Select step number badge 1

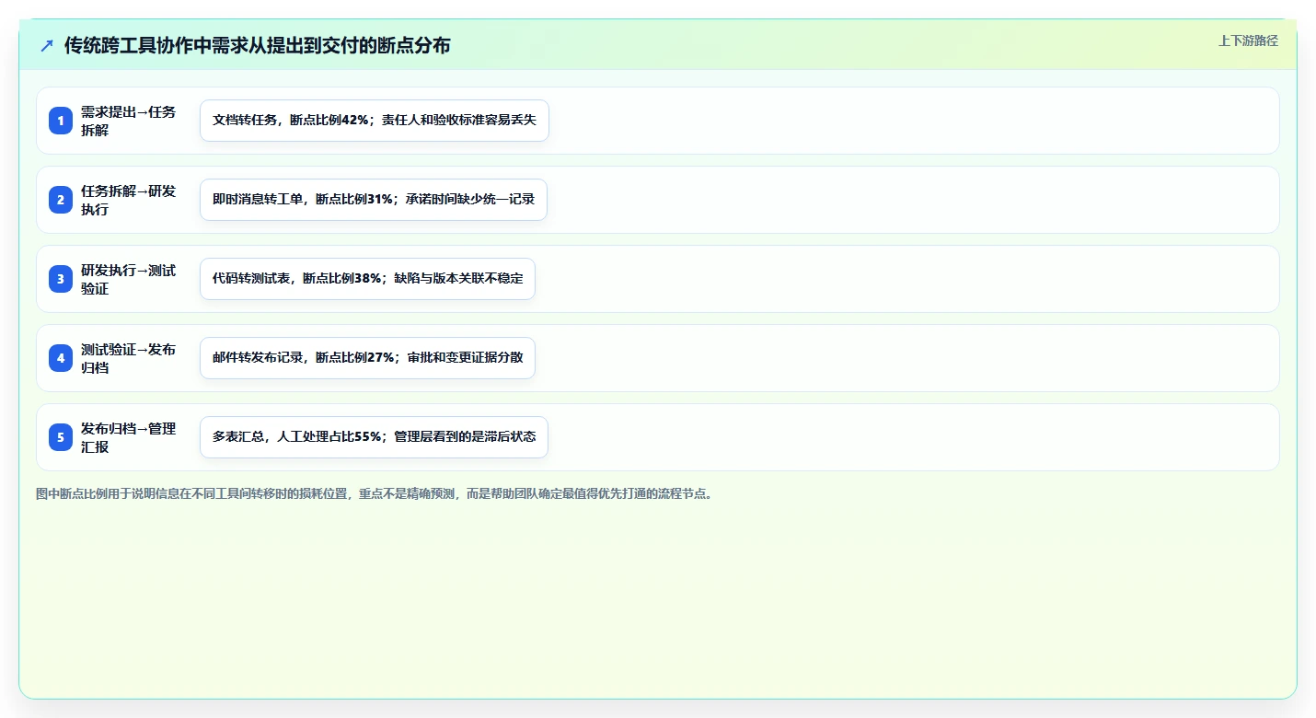click(61, 121)
